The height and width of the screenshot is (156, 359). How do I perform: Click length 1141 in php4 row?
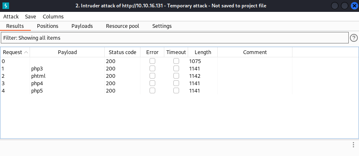[x=195, y=83]
